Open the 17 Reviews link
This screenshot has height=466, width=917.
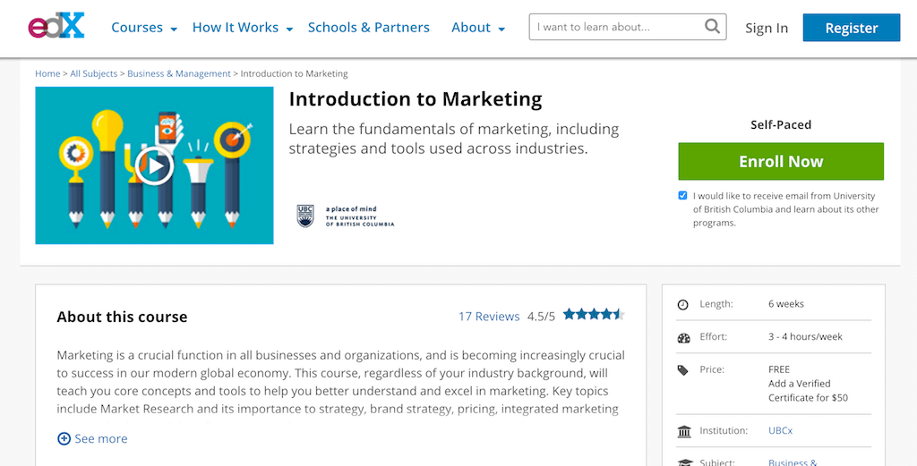488,316
